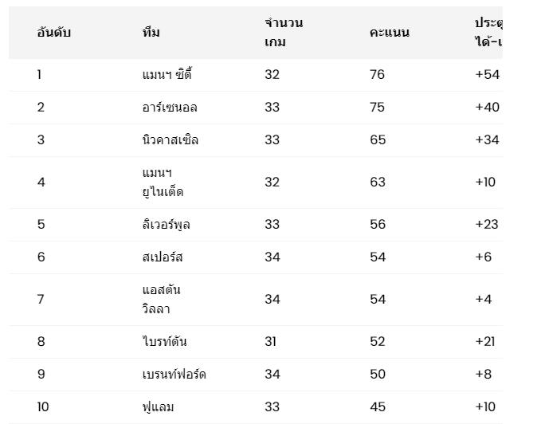The image size is (545, 424).
Task: Click the อันดับ column header
Action: tap(54, 33)
